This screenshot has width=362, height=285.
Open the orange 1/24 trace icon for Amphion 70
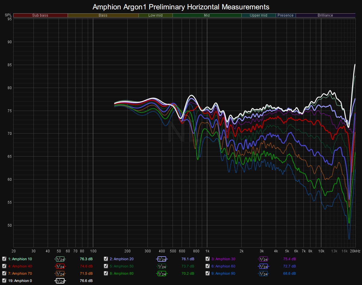(60, 274)
